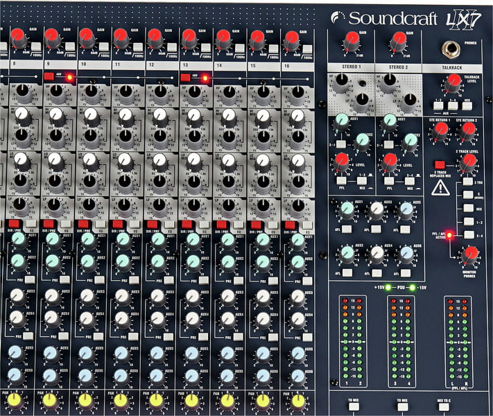The width and height of the screenshot is (493, 416).
Task: Click the PHONES headphone jack socket
Action: (x=451, y=49)
